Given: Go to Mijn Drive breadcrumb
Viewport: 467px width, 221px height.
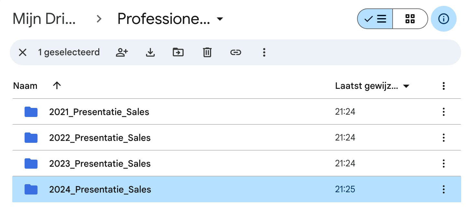Looking at the screenshot, I should [44, 19].
